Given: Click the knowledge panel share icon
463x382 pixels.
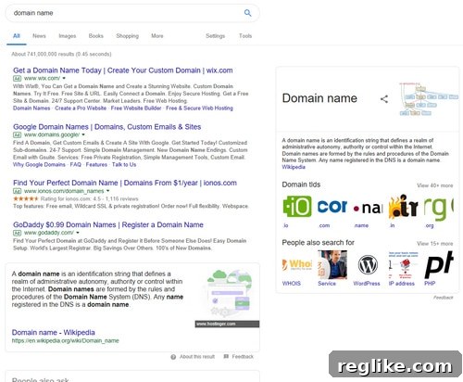Looking at the screenshot, I should coord(384,99).
